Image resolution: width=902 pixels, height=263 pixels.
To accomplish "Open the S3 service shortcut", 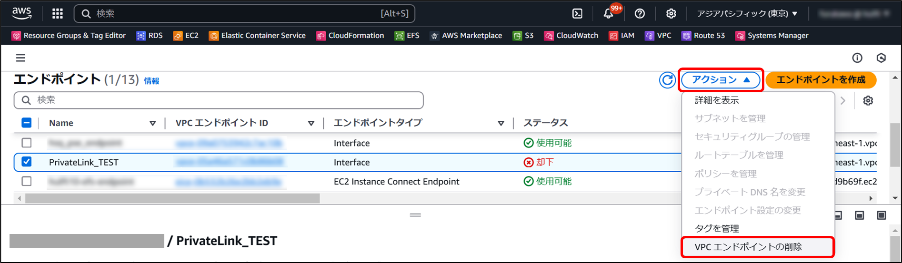I will pos(523,36).
